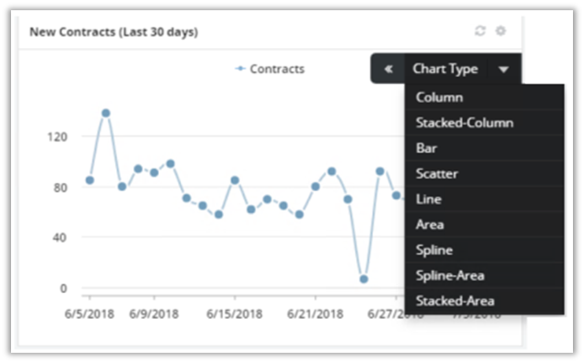The width and height of the screenshot is (584, 363).
Task: Select Line chart type
Action: tap(428, 199)
